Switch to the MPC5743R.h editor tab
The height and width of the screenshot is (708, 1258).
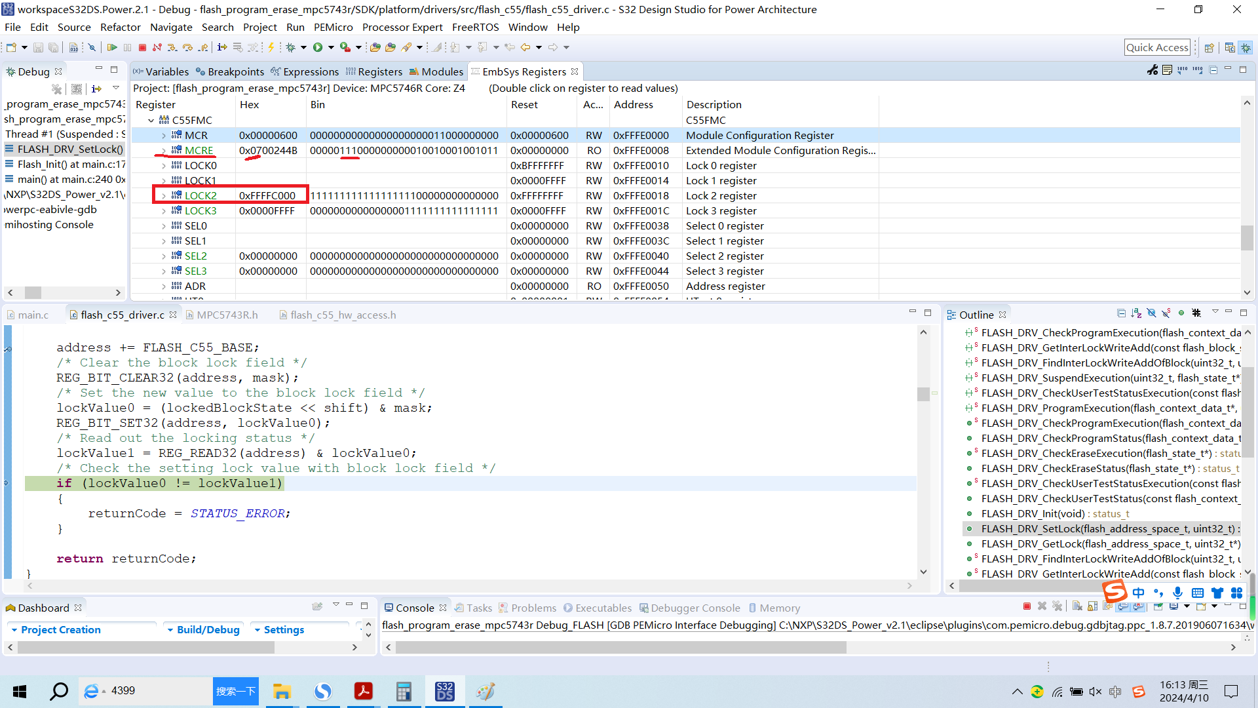click(x=228, y=315)
